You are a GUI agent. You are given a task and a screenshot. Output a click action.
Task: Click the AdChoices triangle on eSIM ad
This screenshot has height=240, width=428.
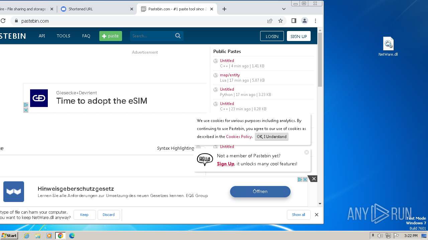coord(26,105)
